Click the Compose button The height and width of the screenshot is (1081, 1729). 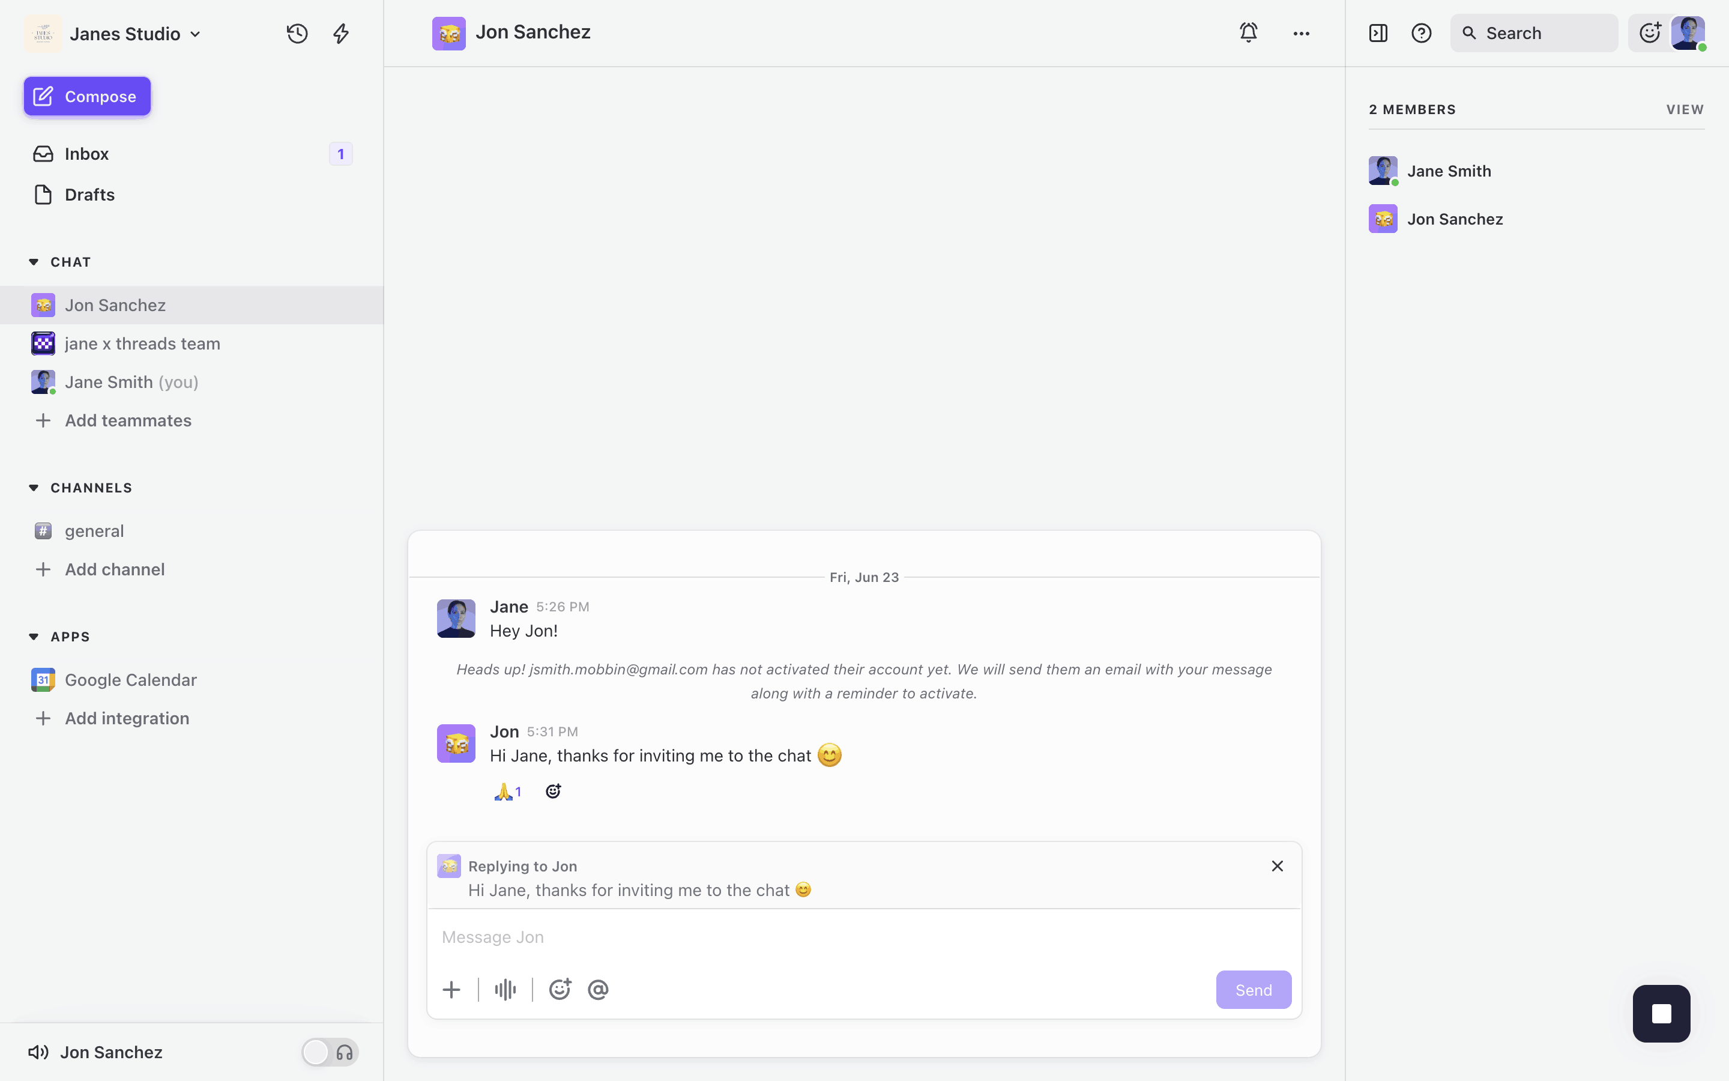(x=87, y=97)
